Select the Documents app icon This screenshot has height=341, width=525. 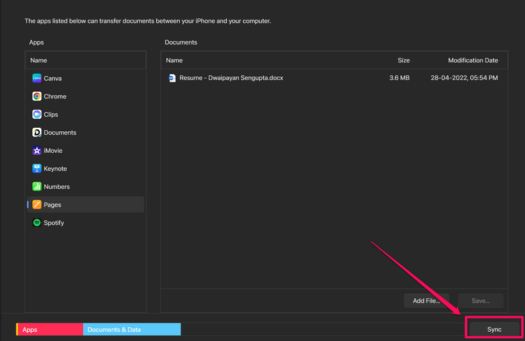tap(37, 132)
